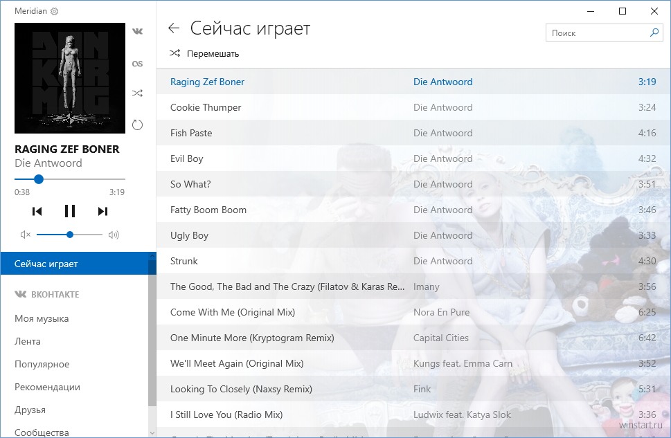The width and height of the screenshot is (671, 438).
Task: Mute volume with speaker-off icon
Action: click(25, 235)
